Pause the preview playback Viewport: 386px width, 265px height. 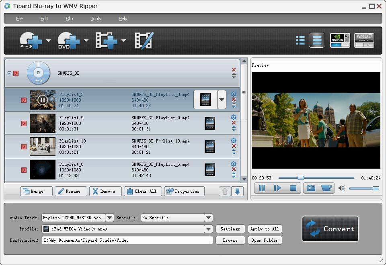262,188
